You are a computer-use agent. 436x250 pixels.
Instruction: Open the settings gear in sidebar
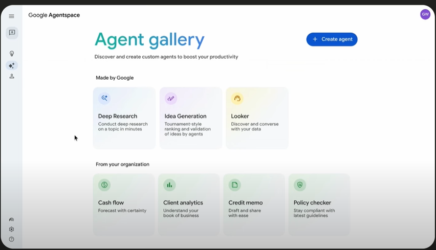[x=11, y=229]
